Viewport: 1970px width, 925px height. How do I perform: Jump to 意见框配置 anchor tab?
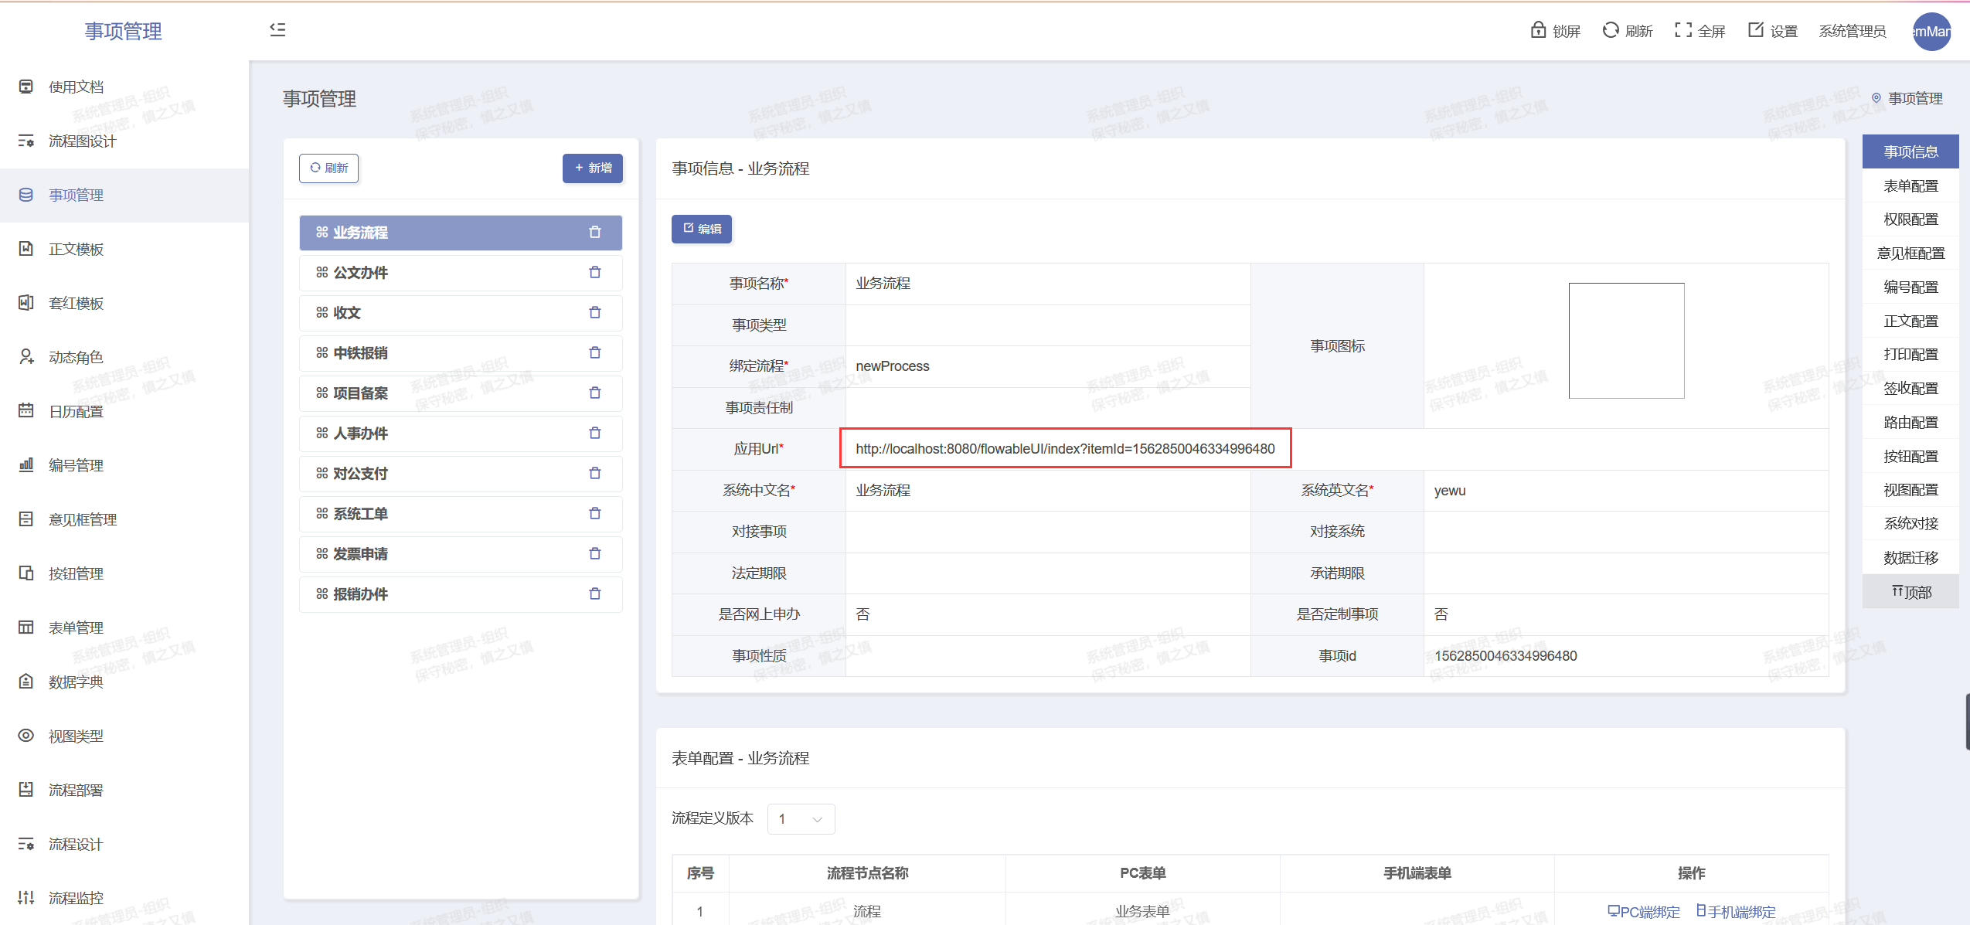click(1910, 253)
